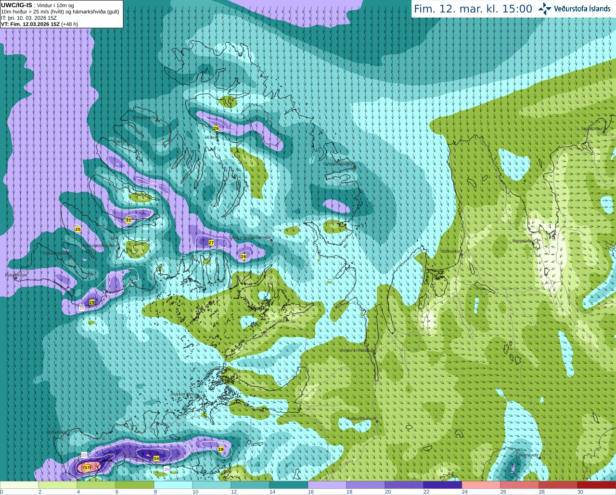The image size is (616, 495).
Task: Click the yellow 26 gust marker above Æðey
Action: tap(216, 128)
